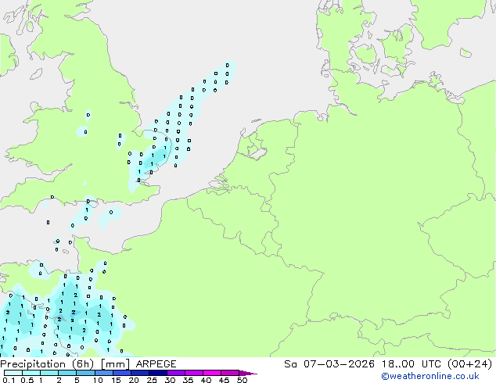Click the 0.1–0.5 mm legend color box
Image resolution: width=496 pixels, height=383 pixels.
(13, 373)
